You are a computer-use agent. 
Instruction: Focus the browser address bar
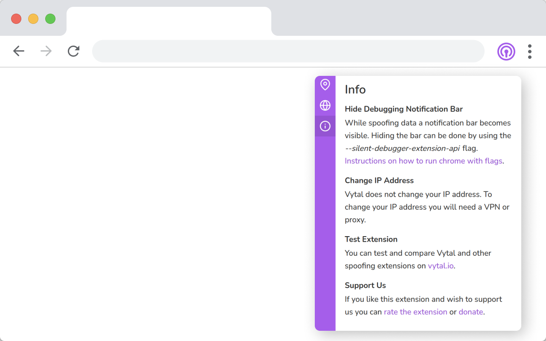click(x=288, y=52)
